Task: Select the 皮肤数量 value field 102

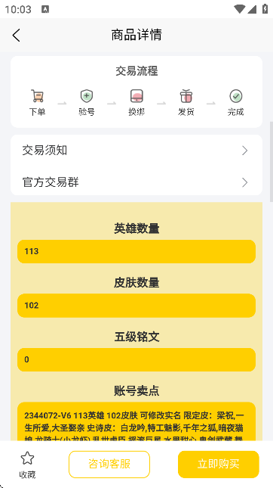Action: coord(136,306)
